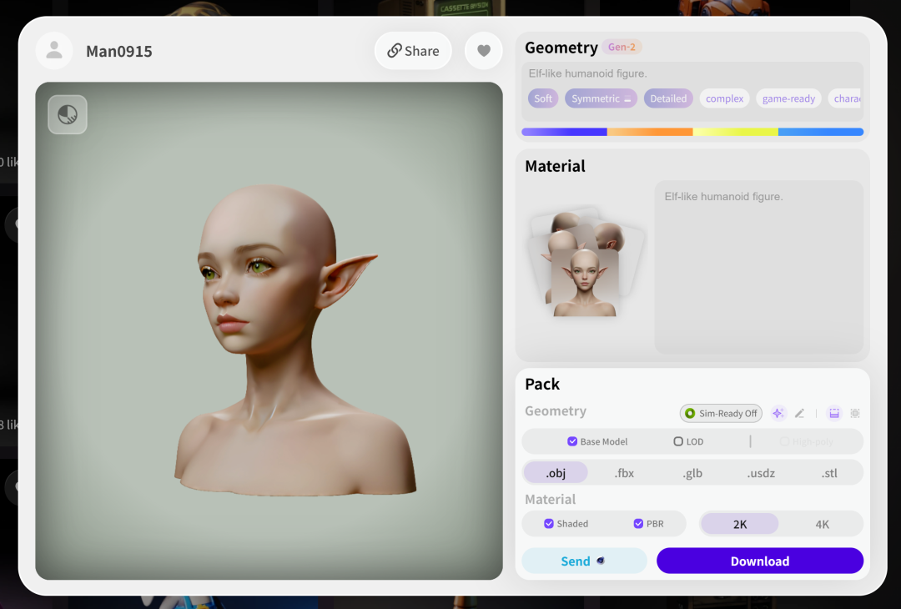
Task: Toggle the Shaded material checkbox
Action: 549,523
